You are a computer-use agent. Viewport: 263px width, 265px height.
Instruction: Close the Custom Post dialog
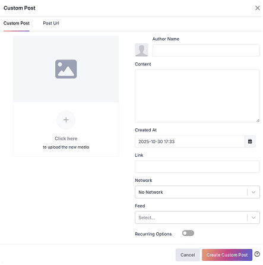click(258, 8)
